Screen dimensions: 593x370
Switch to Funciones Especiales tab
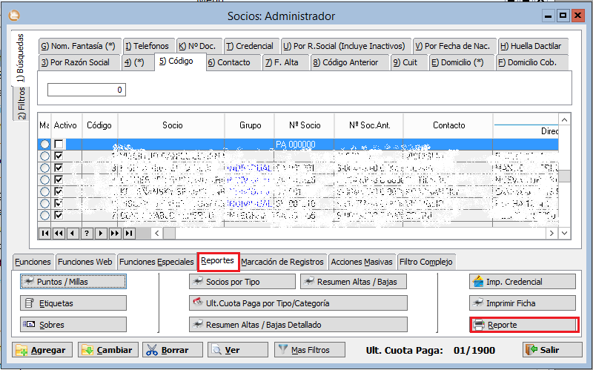tap(156, 262)
